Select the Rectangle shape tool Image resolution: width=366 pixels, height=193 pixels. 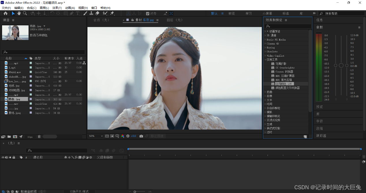point(66,13)
